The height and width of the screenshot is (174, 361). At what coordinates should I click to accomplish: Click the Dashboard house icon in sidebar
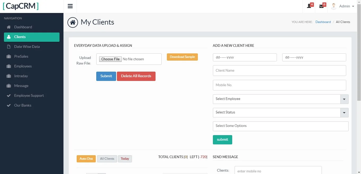click(x=9, y=27)
